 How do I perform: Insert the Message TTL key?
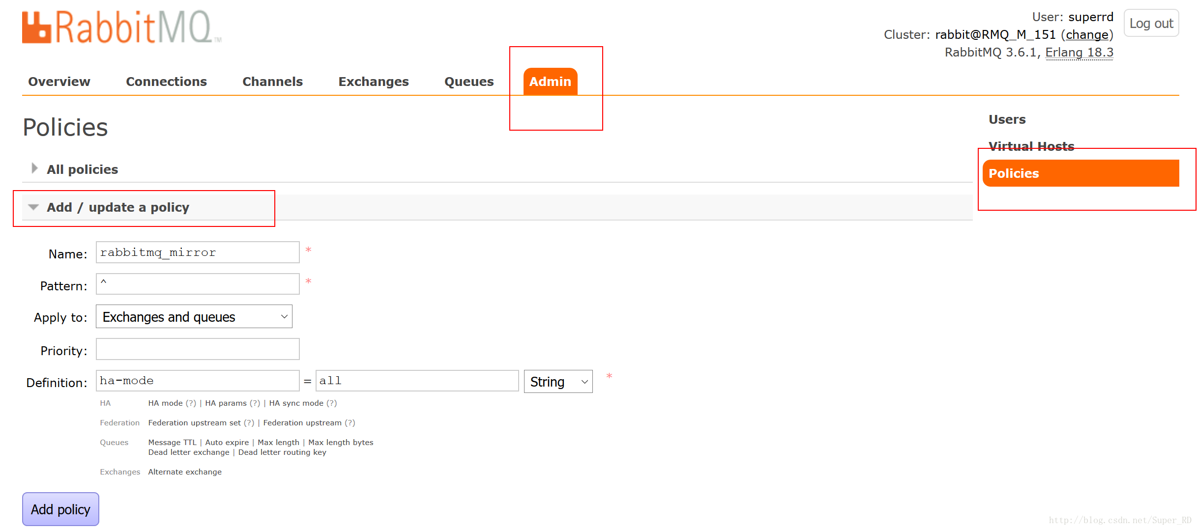click(x=172, y=443)
